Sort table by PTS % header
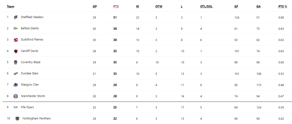The width and height of the screenshot is (292, 124). (x=283, y=7)
